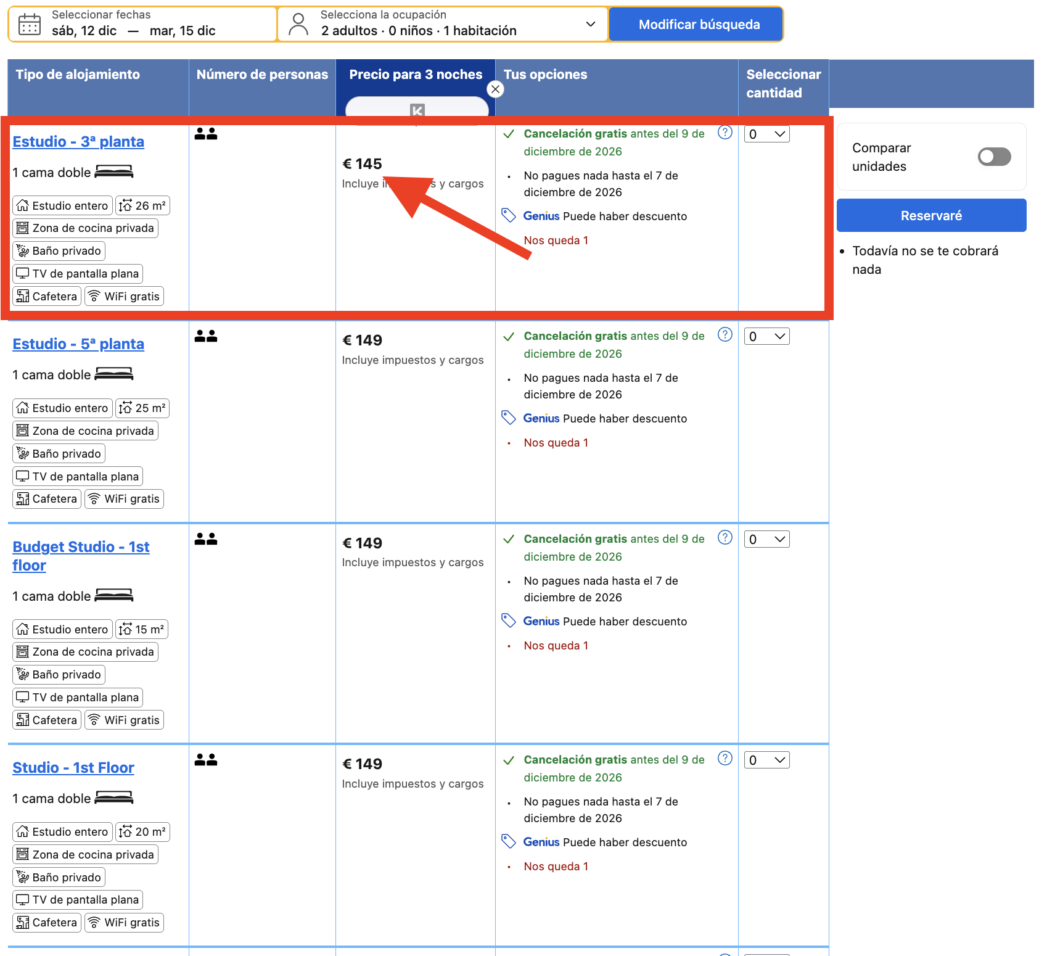Click 'Cancelación gratis' in Studio - 1st Floor row
This screenshot has width=1047, height=956.
point(575,759)
